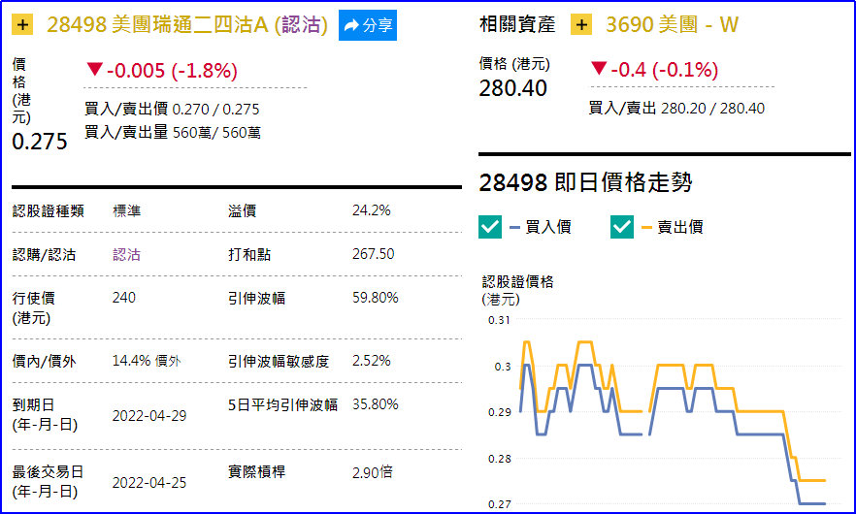Click the 認沽 value in purple
Image resolution: width=856 pixels, height=514 pixels.
[x=126, y=254]
